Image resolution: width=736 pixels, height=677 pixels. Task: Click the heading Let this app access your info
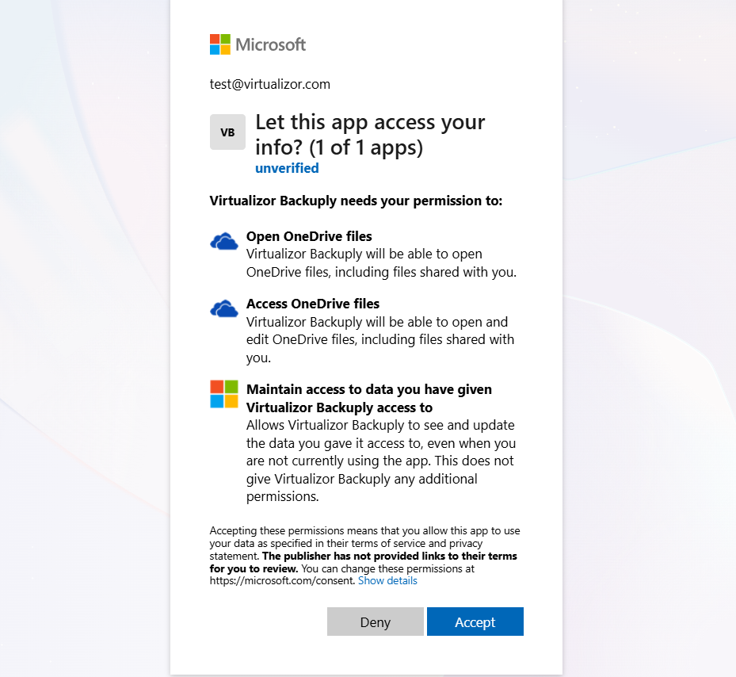370,135
